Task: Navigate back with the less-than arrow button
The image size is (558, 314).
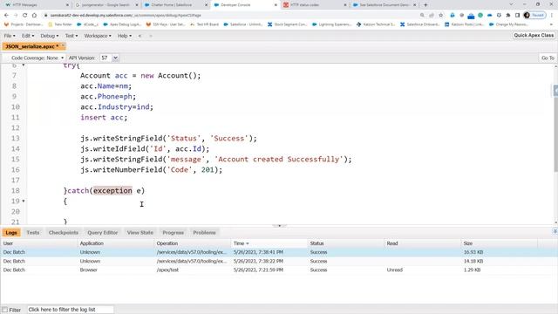Action: tap(139, 36)
